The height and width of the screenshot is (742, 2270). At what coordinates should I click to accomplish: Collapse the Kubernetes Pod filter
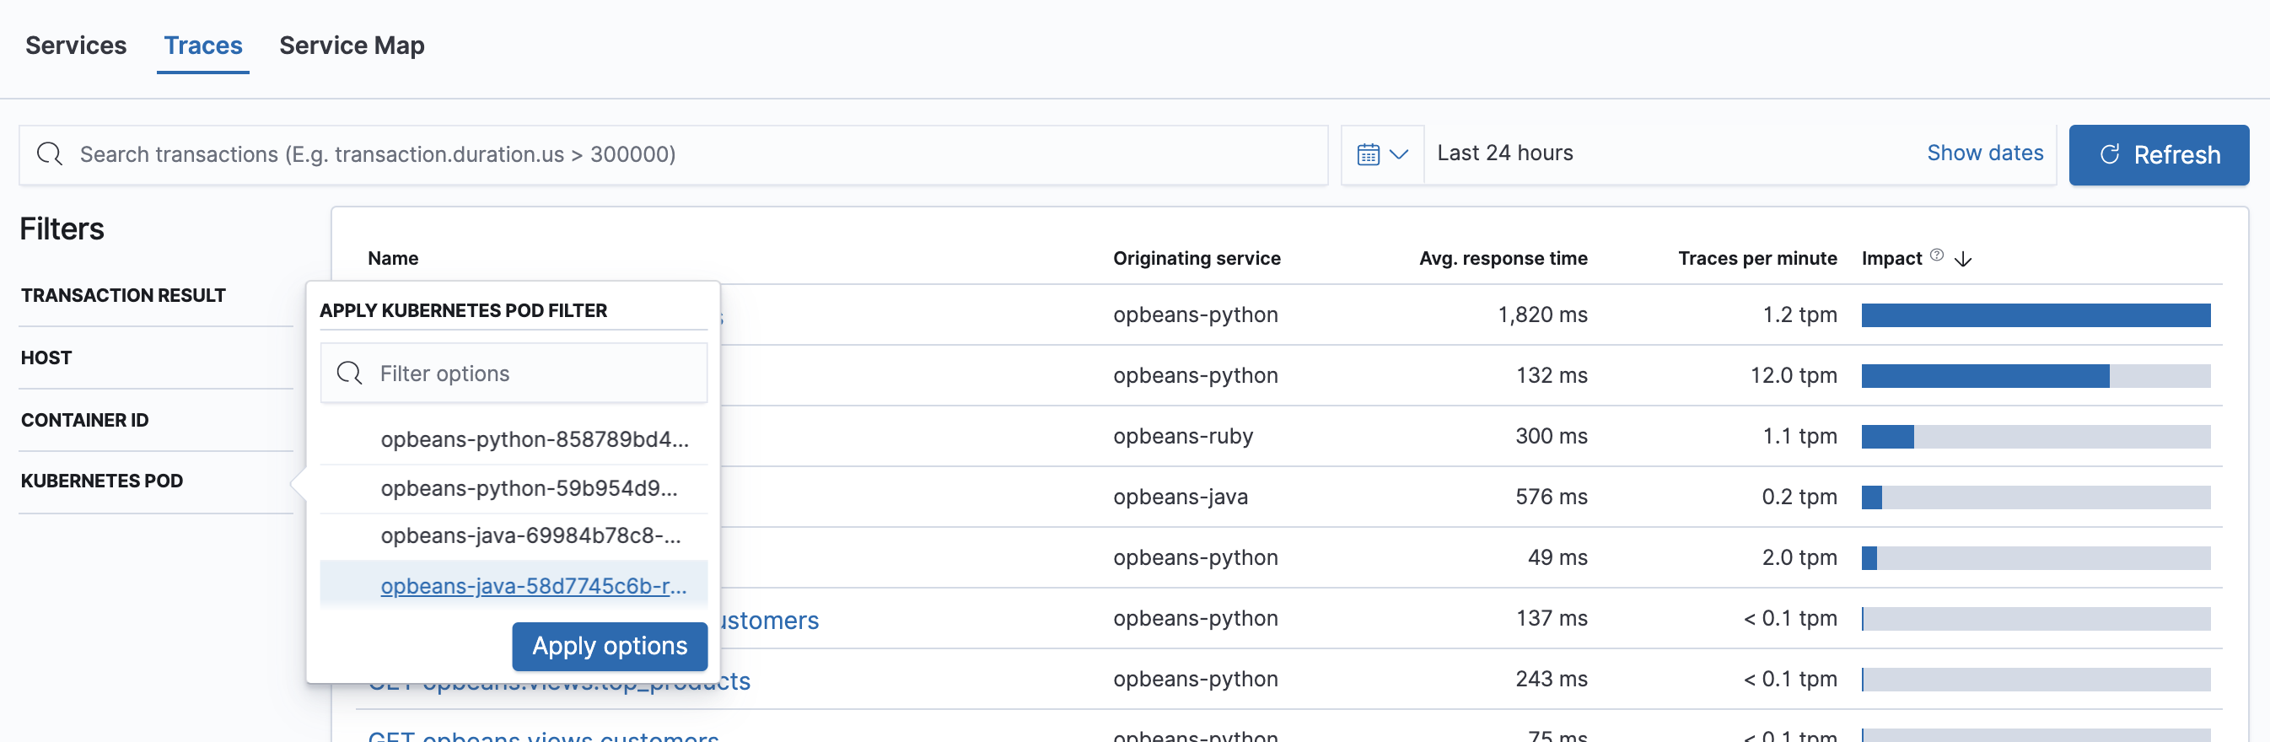[102, 481]
